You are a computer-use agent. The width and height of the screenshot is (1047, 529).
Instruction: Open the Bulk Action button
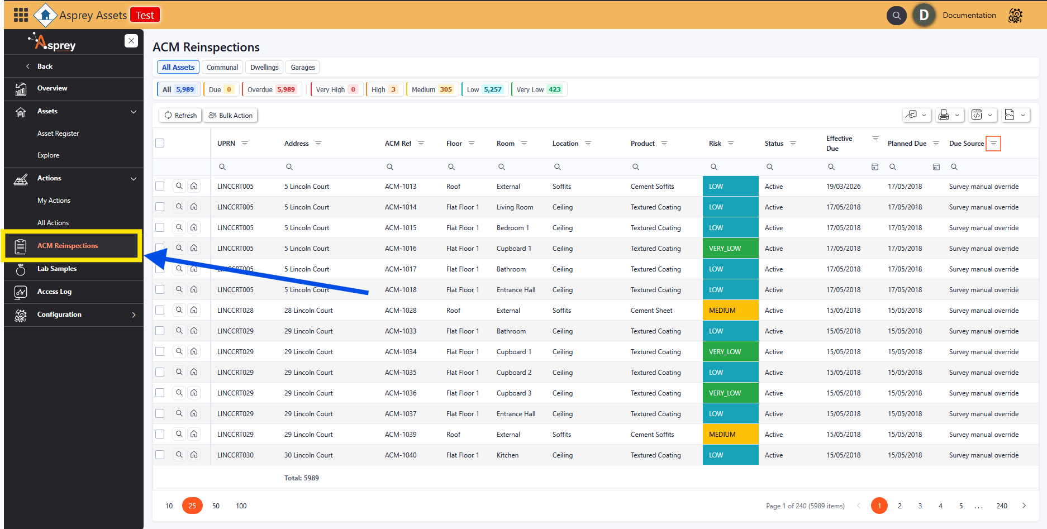coord(231,116)
